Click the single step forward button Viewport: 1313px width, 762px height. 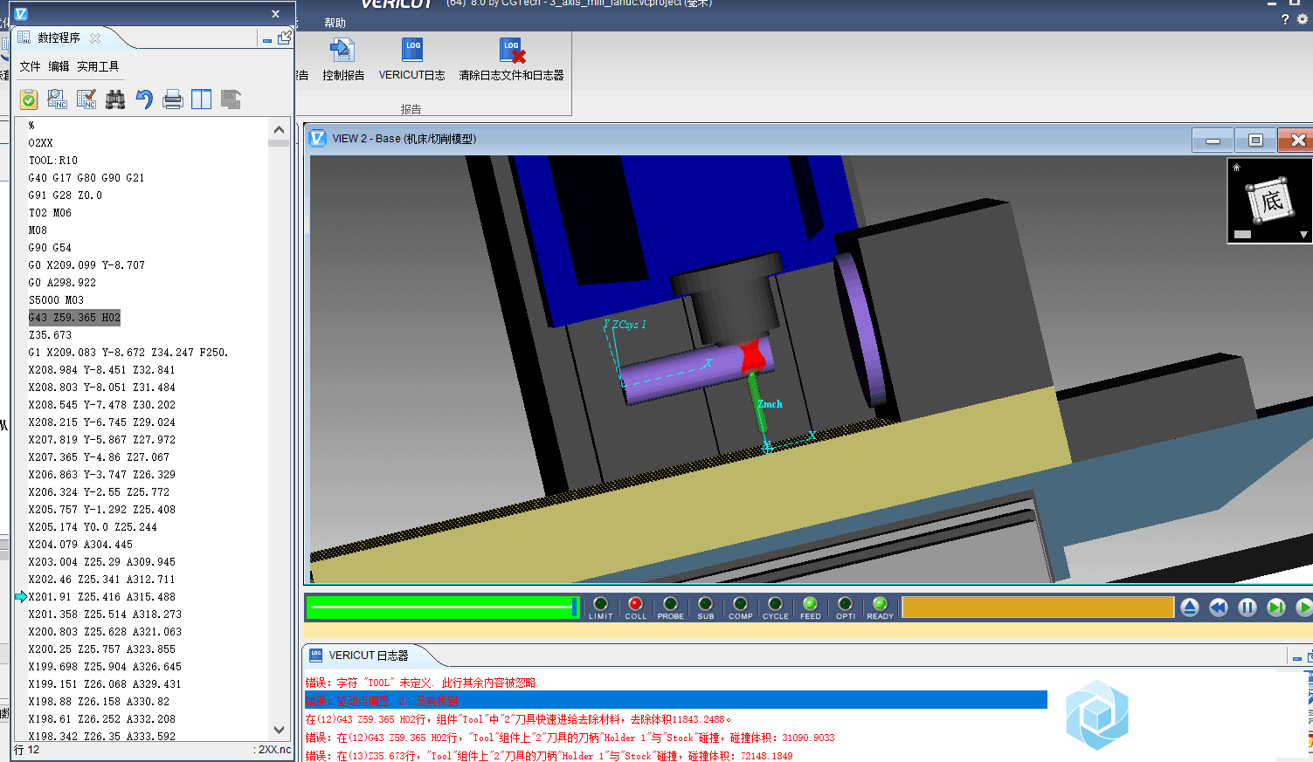click(x=1276, y=608)
